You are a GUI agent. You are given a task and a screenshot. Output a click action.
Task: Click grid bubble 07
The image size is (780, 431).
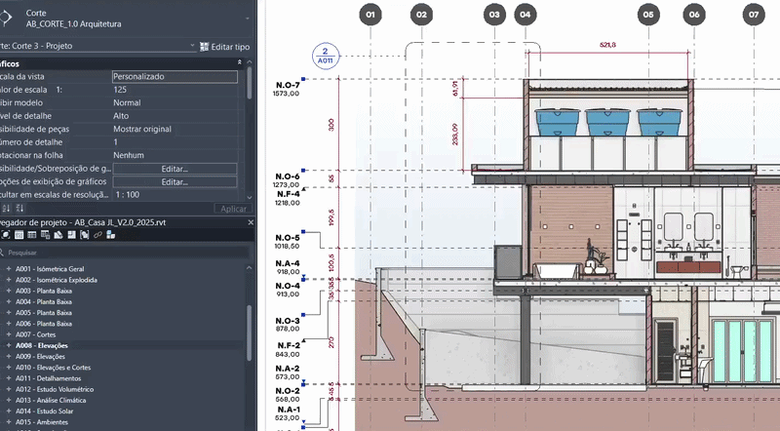click(754, 15)
